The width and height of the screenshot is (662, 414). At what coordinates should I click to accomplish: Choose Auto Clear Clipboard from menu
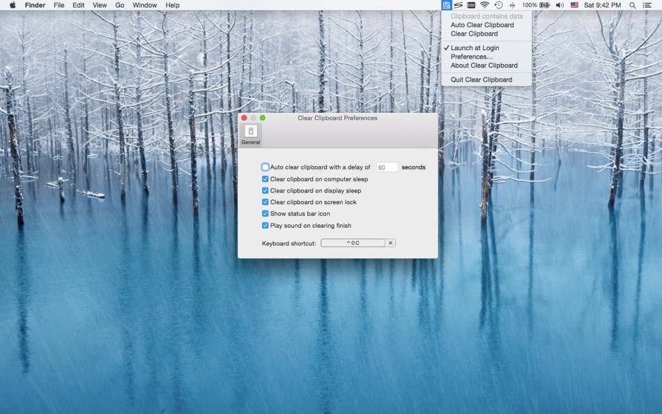pyautogui.click(x=482, y=25)
